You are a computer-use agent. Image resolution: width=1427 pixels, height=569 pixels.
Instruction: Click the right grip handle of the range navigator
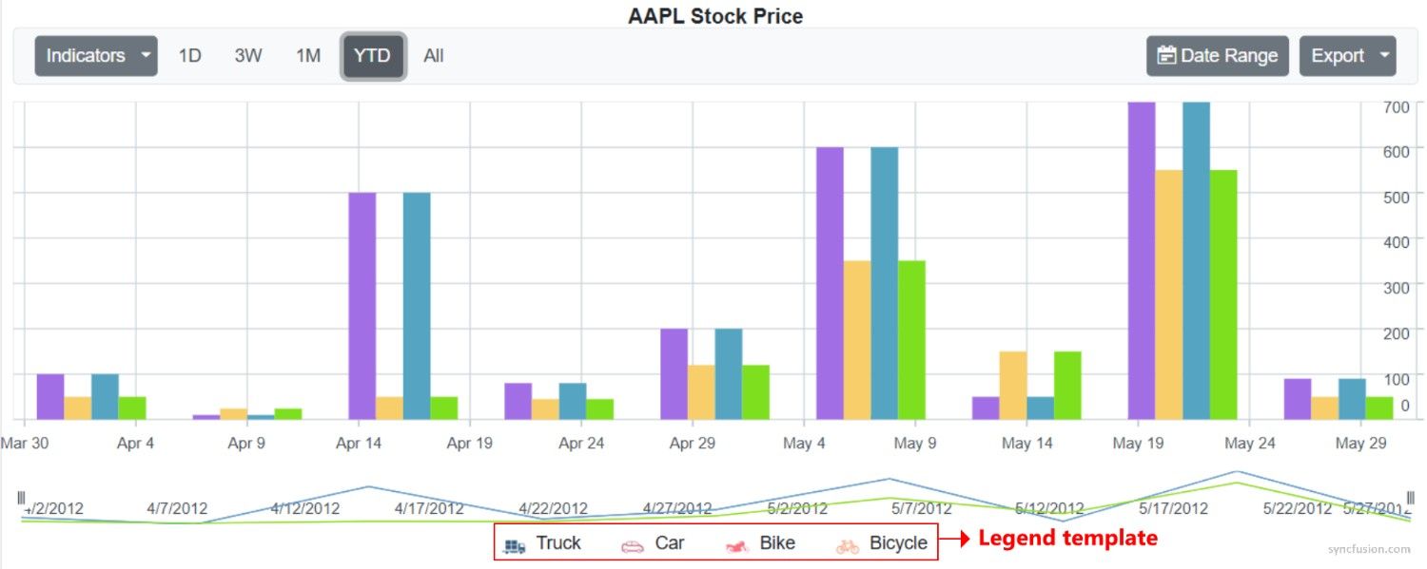(1413, 497)
